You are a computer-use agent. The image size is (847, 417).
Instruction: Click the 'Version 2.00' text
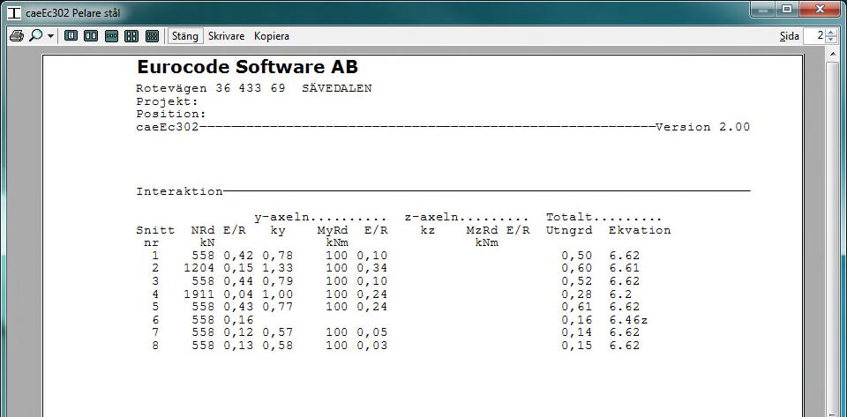[x=703, y=127]
